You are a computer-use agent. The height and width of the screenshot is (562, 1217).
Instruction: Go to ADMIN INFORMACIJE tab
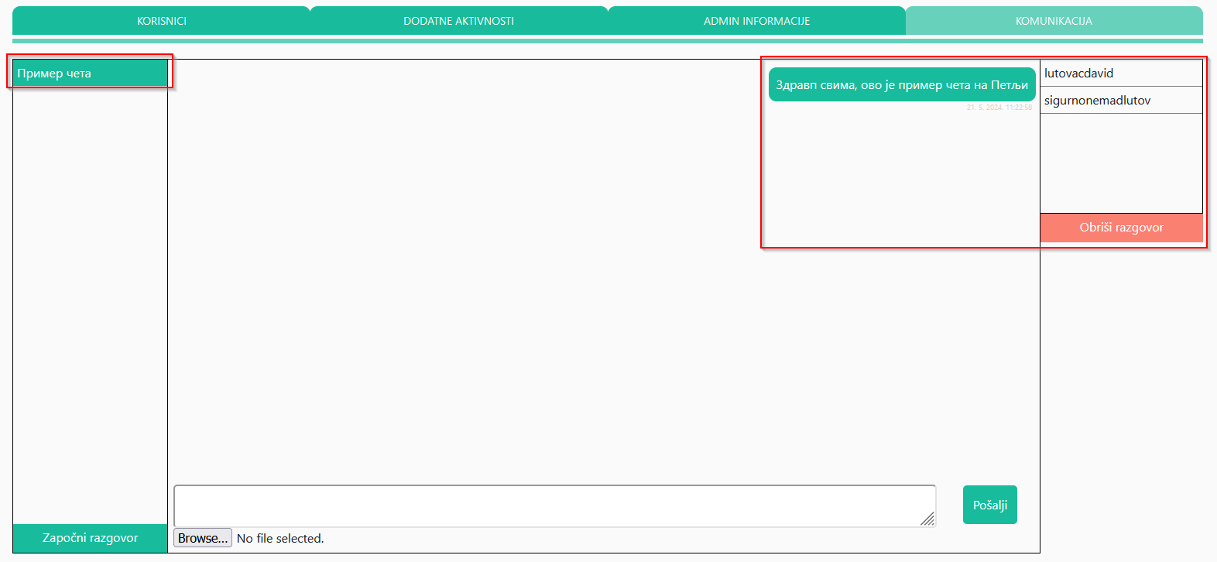(756, 21)
